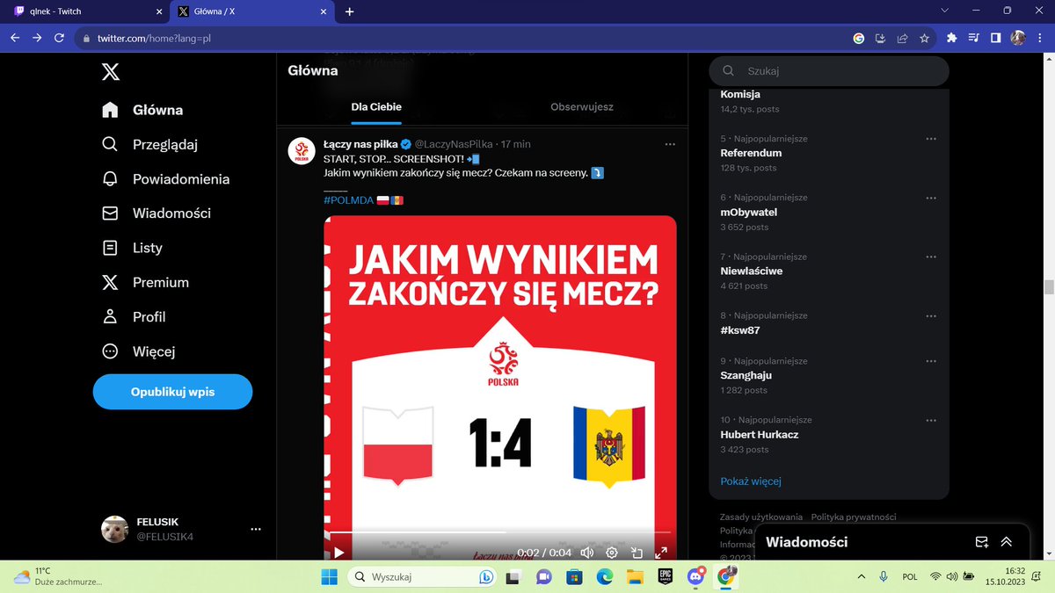Screen dimensions: 1055x593
Task: Open the @LaczyNasPilka handle
Action: tap(454, 144)
